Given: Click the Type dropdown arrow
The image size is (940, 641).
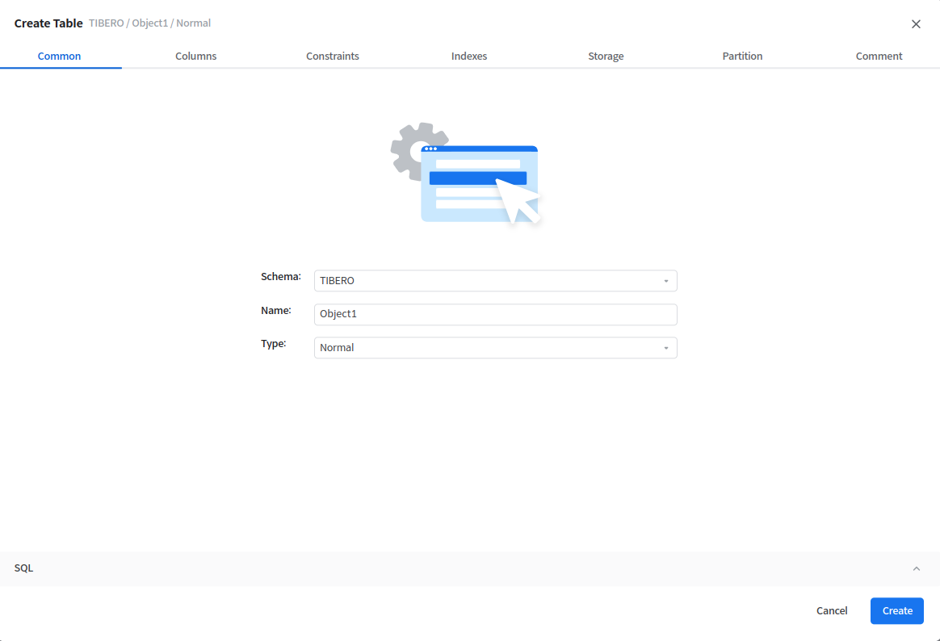Looking at the screenshot, I should (665, 348).
